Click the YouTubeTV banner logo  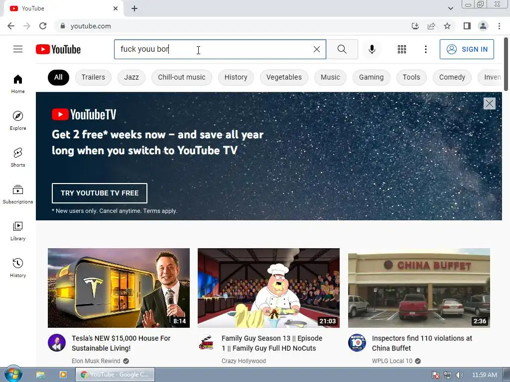point(84,114)
